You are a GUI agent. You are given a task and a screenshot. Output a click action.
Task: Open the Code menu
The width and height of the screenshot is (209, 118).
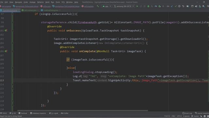pyautogui.click(x=25, y=2)
